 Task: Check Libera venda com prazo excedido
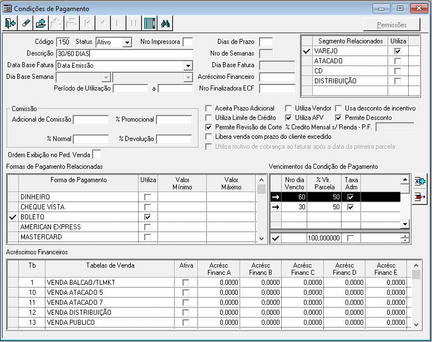tap(209, 137)
